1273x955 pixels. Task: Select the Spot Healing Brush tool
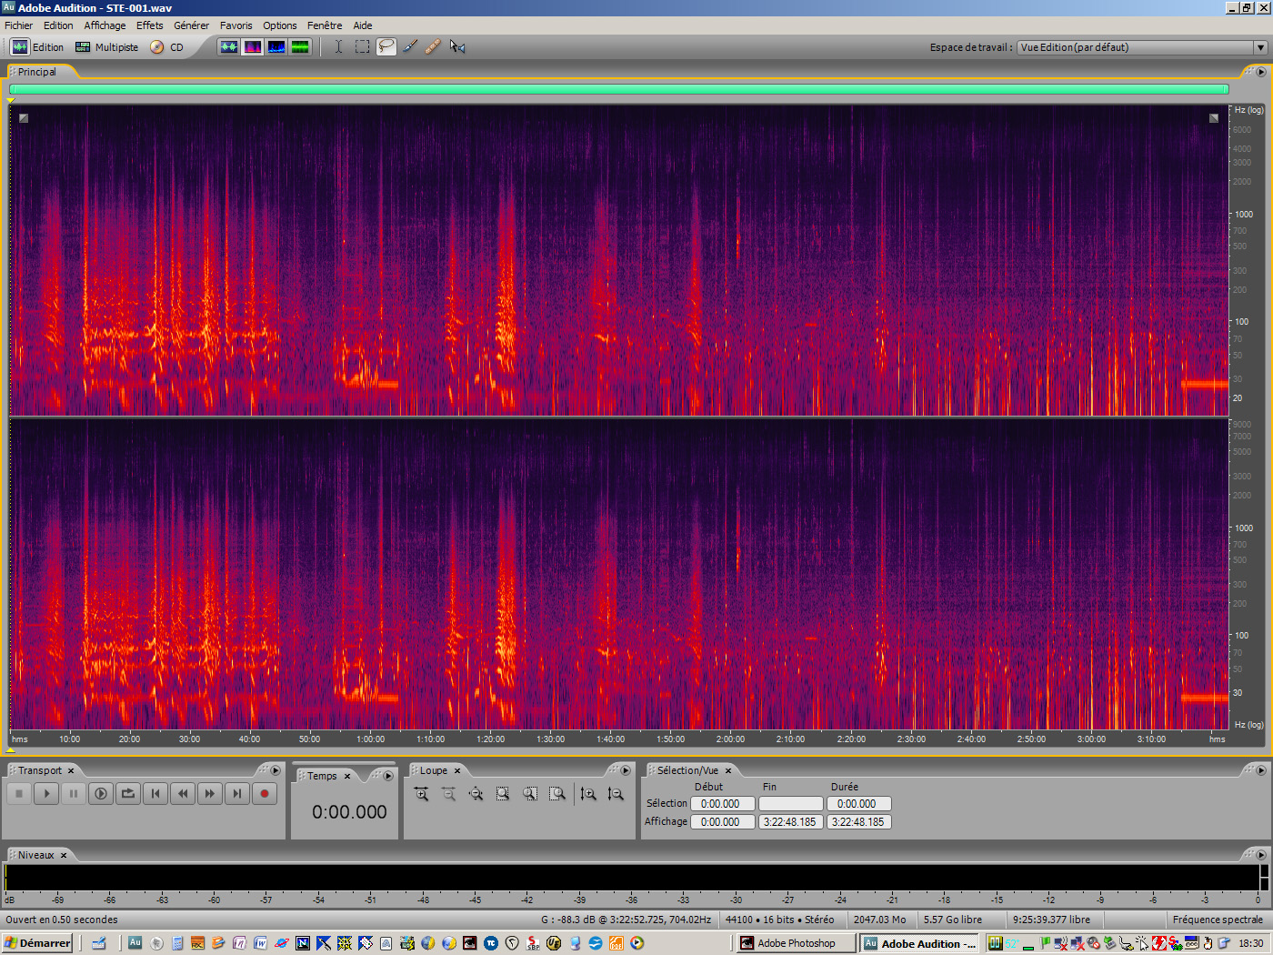click(x=432, y=46)
